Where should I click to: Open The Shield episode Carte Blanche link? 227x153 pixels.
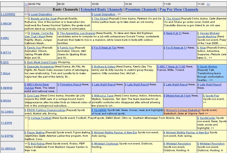pos(173,19)
